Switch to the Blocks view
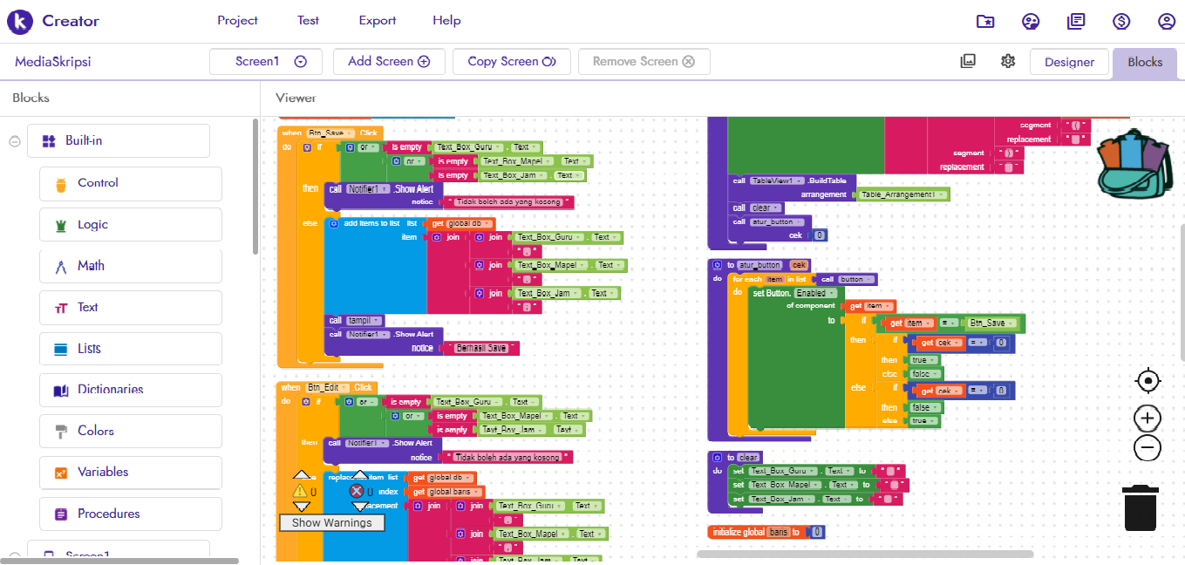The image size is (1185, 565). [1145, 62]
